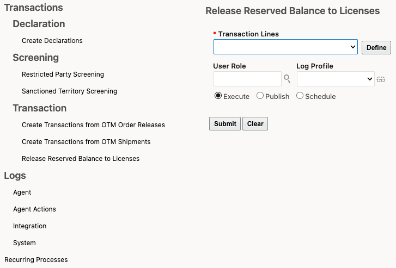Screen dimensions: 396x268
Task: Open the Integration logs item
Action: coord(29,226)
